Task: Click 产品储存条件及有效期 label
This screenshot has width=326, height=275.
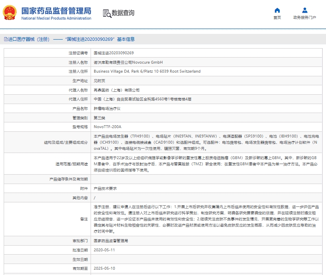Action: point(69,179)
